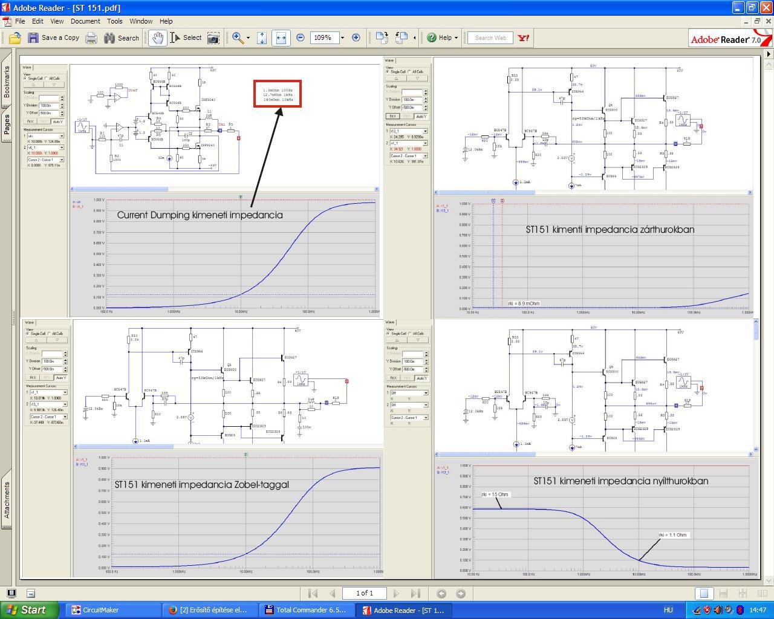The height and width of the screenshot is (619, 774).
Task: Open the File menu
Action: pos(20,21)
